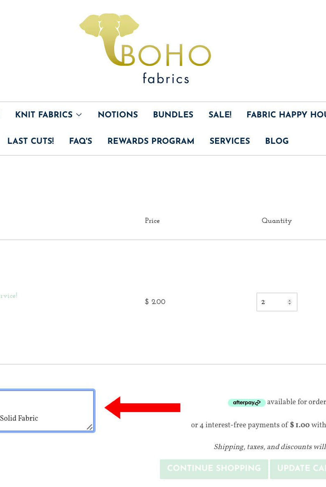
Task: Go to the Bundles page
Action: coord(173,115)
